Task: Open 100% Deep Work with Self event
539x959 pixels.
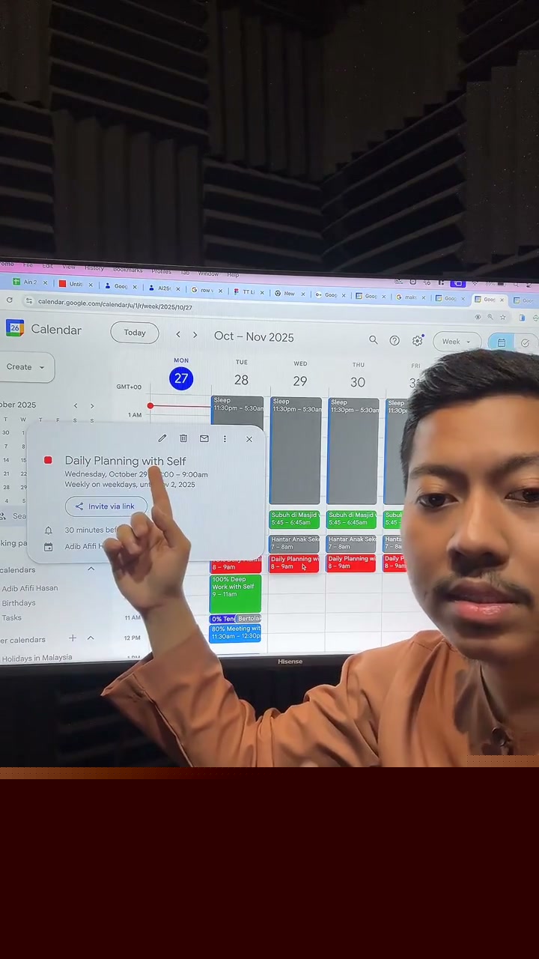Action: pyautogui.click(x=235, y=594)
